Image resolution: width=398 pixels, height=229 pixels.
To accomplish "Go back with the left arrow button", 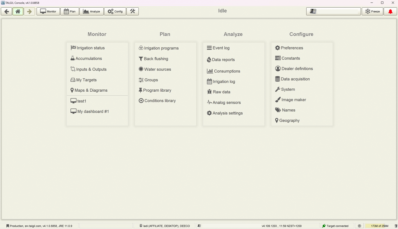I will point(7,11).
